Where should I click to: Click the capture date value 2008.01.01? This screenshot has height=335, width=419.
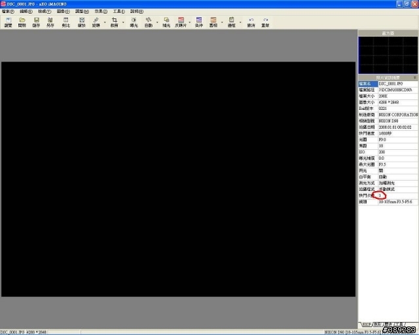click(x=395, y=127)
